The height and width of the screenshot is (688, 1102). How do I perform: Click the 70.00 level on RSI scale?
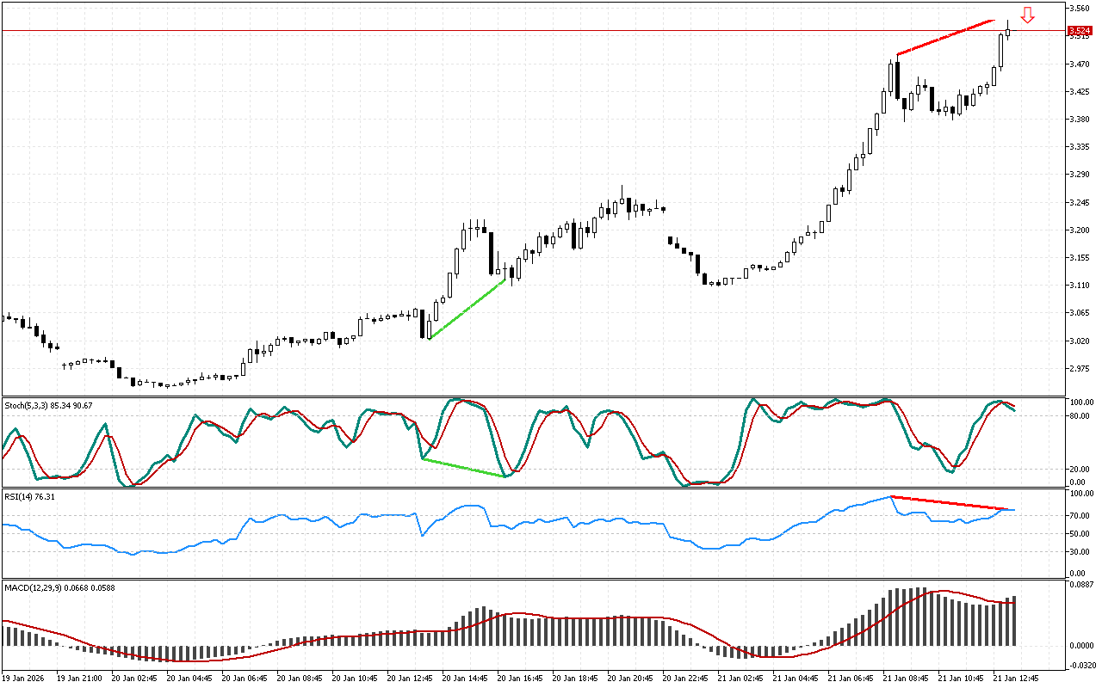pyautogui.click(x=1080, y=515)
